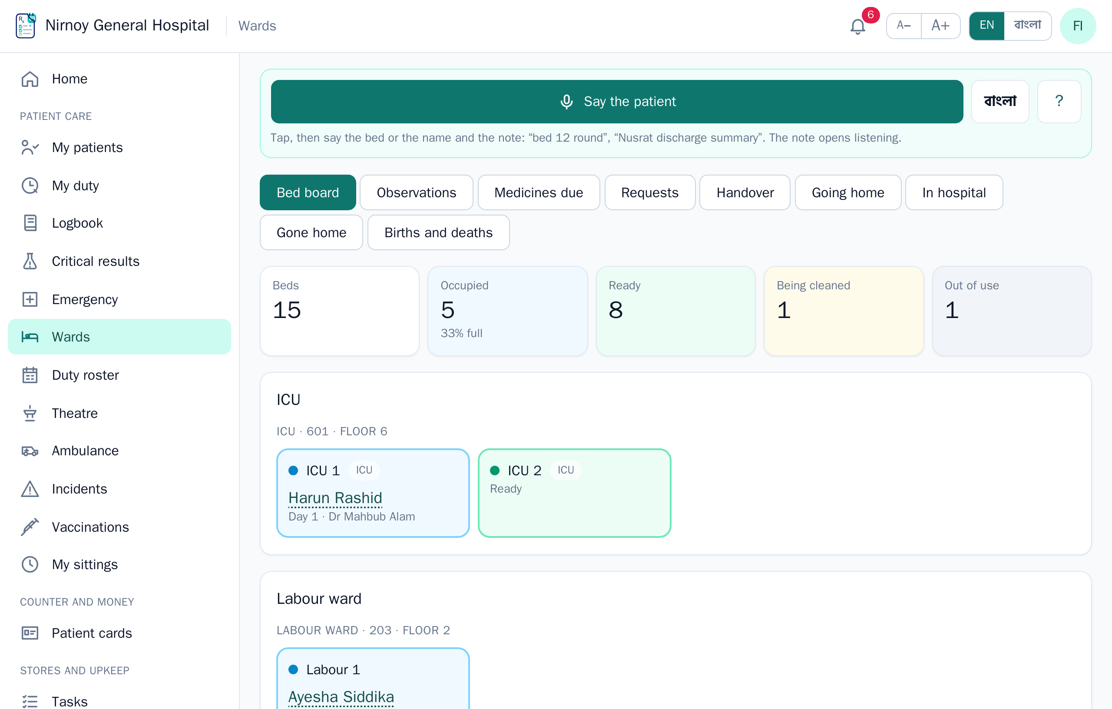Image resolution: width=1112 pixels, height=709 pixels.
Task: Click the Incidents warning triangle icon
Action: pos(30,489)
